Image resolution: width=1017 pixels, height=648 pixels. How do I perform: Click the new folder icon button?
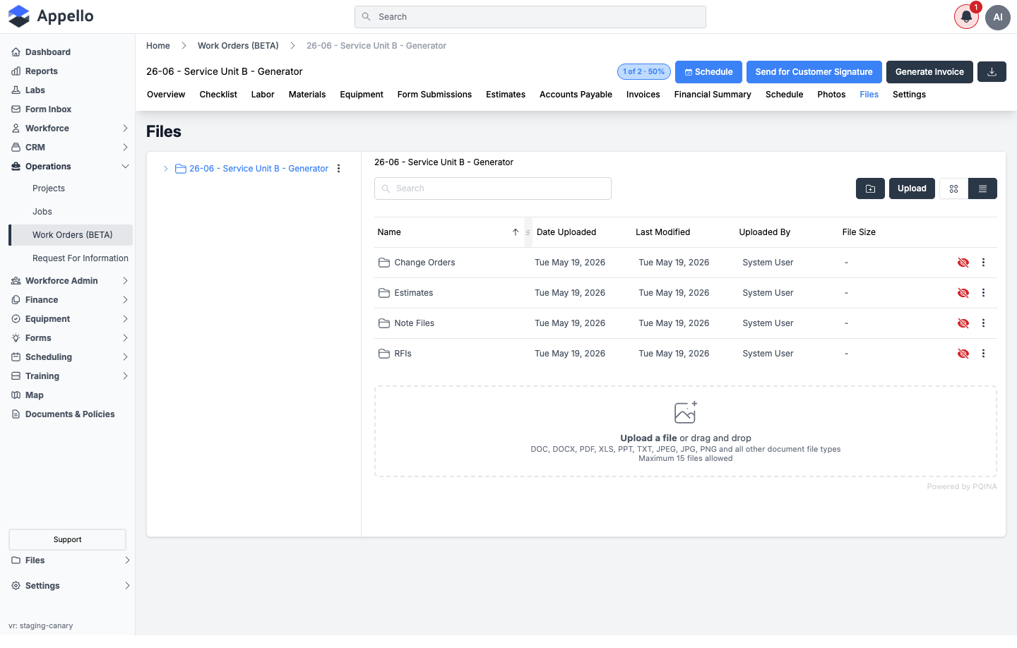tap(870, 188)
